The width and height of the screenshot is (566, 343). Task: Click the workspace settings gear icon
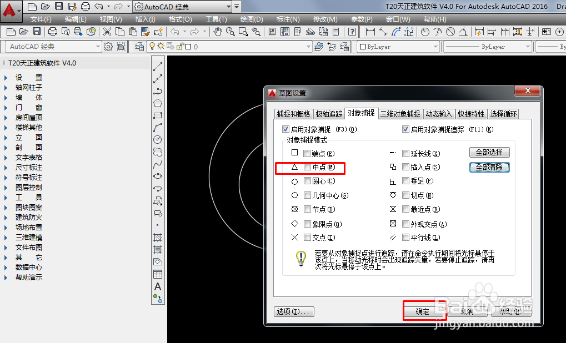[108, 47]
